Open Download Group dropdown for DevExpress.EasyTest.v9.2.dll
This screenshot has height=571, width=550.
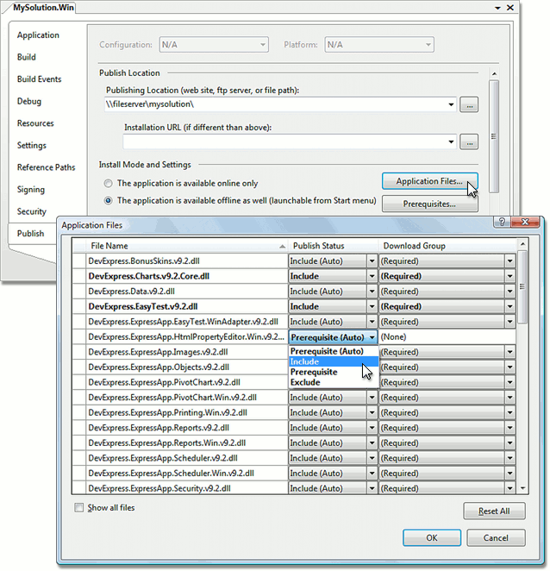(x=510, y=306)
